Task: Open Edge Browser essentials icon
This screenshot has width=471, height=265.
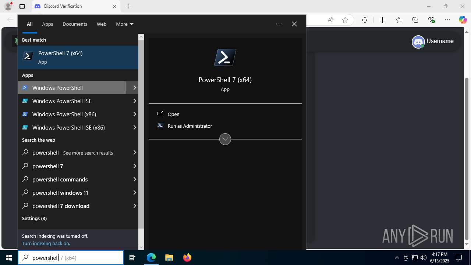Action: (431, 20)
